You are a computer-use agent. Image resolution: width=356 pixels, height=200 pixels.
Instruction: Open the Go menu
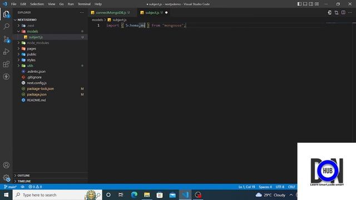(x=61, y=4)
